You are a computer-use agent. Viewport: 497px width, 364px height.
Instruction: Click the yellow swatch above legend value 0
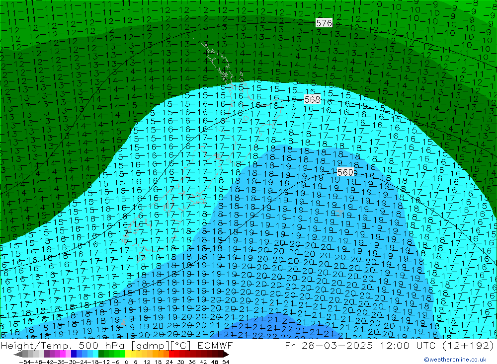128,354
